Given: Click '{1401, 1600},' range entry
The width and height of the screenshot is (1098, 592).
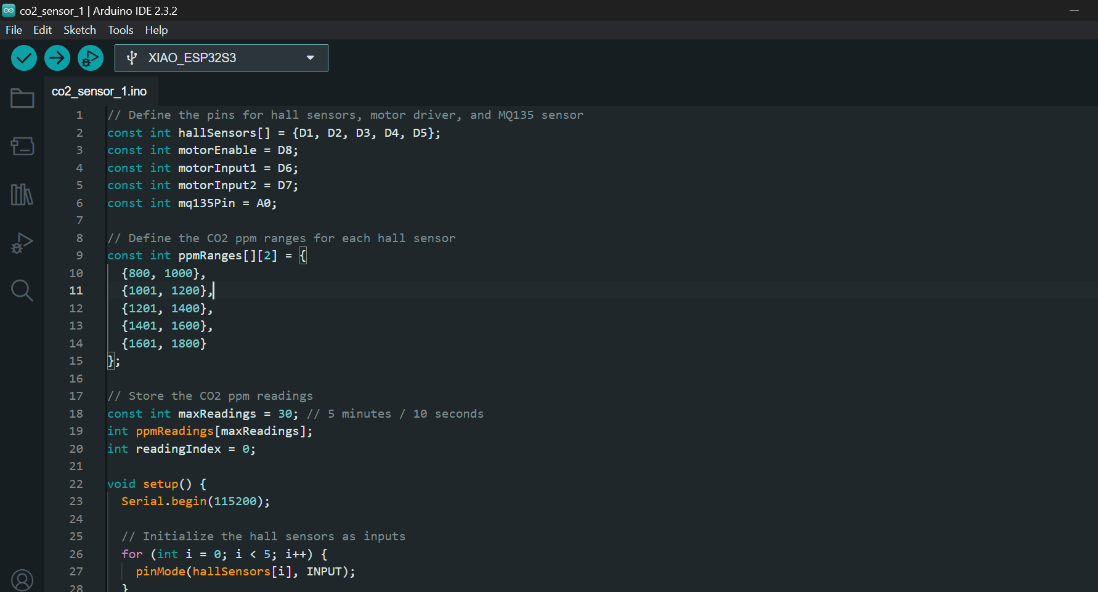Looking at the screenshot, I should pyautogui.click(x=167, y=326).
